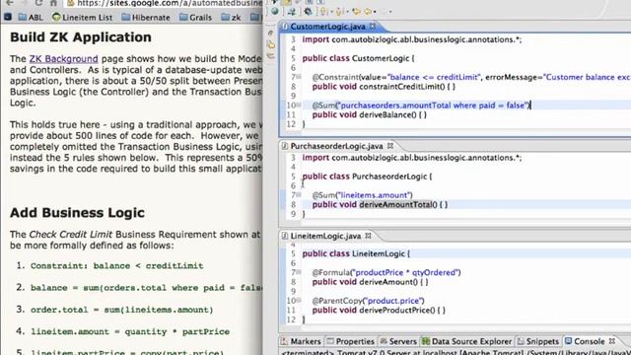This screenshot has width=631, height=355.
Task: Click the Eclipse toolbar icon next to the globe
Action: click(292, 11)
